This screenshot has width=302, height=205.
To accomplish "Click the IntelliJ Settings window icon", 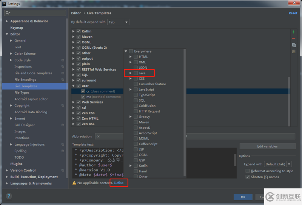I will pyautogui.click(x=4, y=4).
